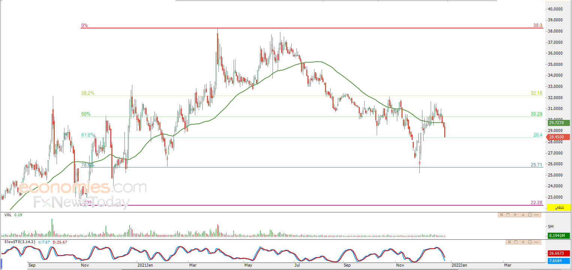Select the green 29.7270 moving average tag
Screen dimensions: 572x270
click(x=559, y=123)
